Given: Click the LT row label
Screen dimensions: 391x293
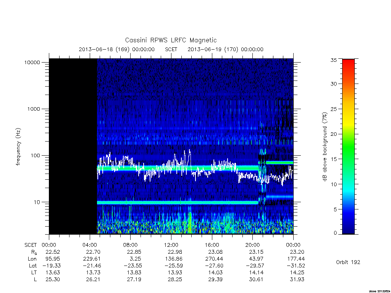Looking at the screenshot, I should coord(34,272).
